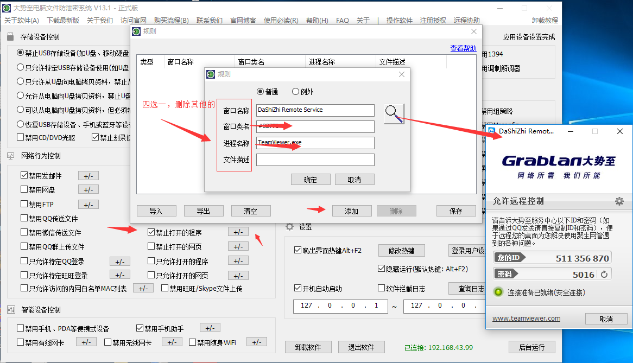Click the storage device control section icon
The image size is (633, 363).
(10, 37)
